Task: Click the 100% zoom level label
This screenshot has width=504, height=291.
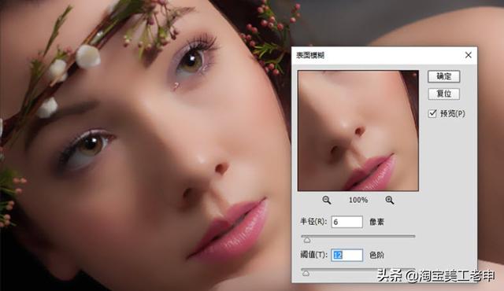Action: point(358,201)
